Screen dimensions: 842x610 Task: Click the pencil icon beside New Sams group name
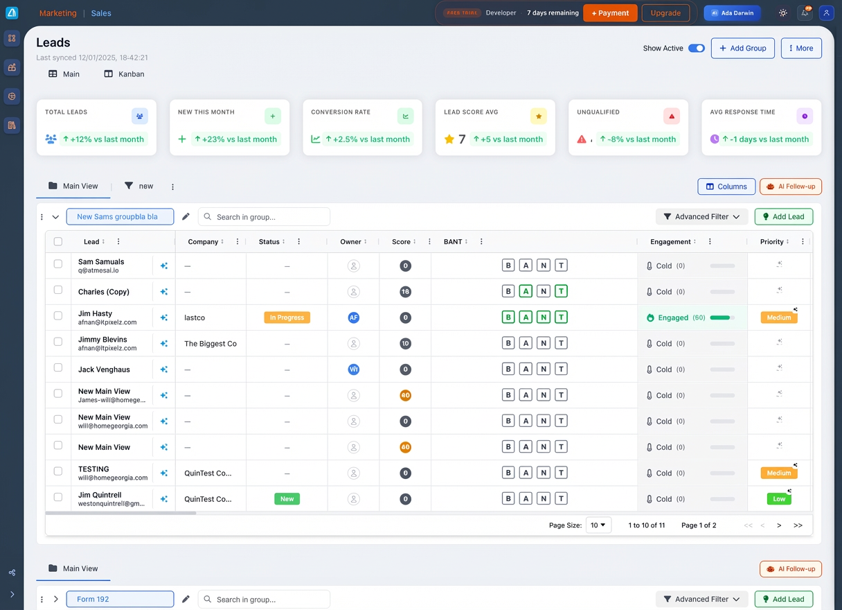point(186,217)
